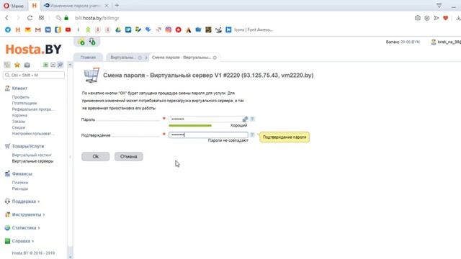Open the Opera Меню button
This screenshot has height=259, width=461.
click(x=14, y=6)
